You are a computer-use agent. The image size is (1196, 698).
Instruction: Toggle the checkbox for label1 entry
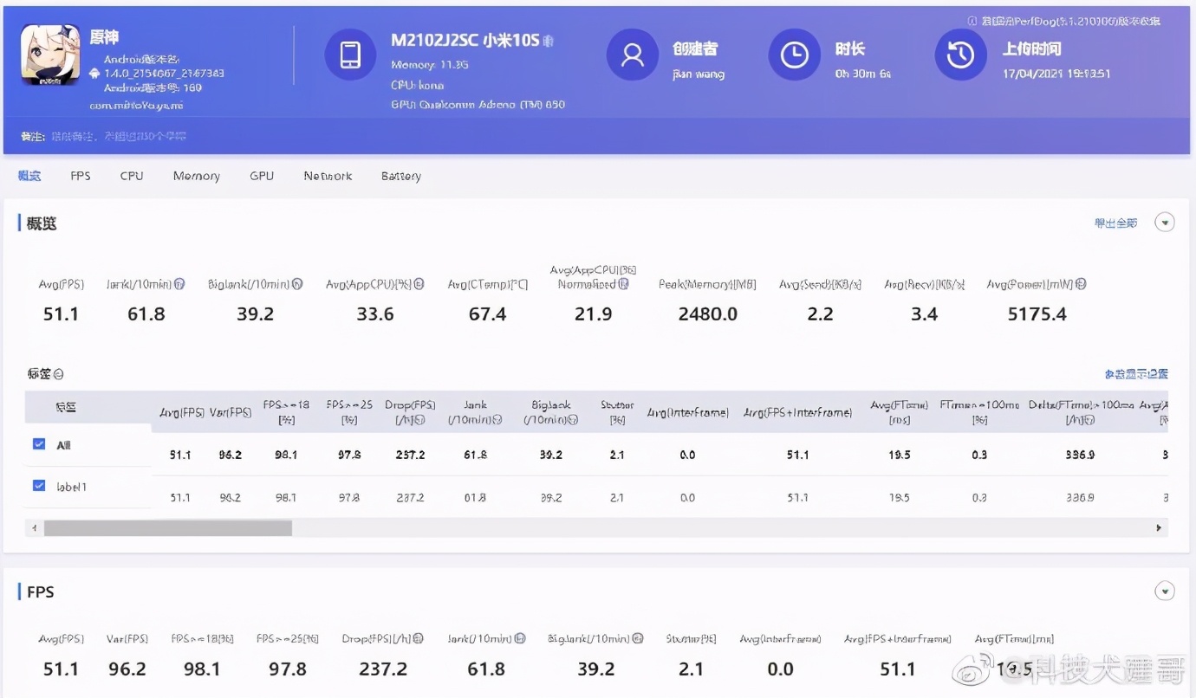tap(38, 486)
